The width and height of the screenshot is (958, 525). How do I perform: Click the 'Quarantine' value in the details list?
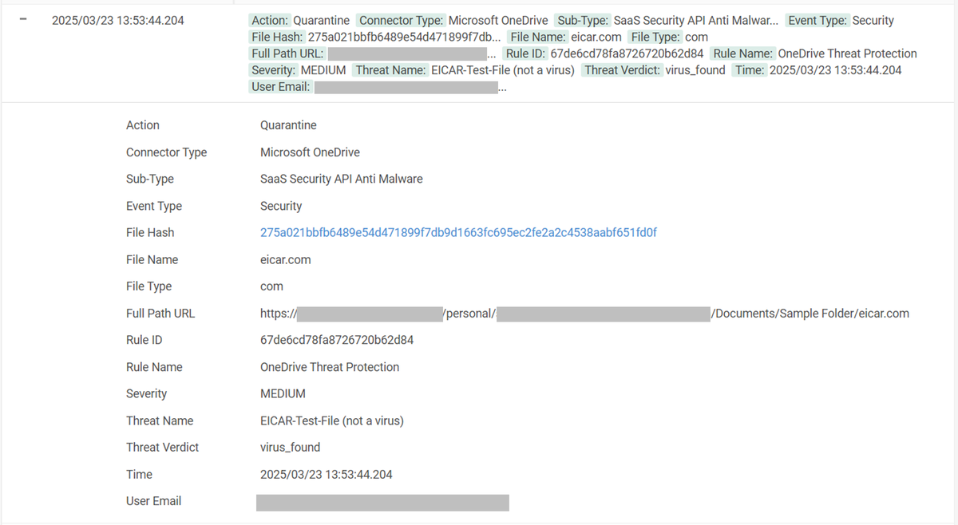coord(288,125)
